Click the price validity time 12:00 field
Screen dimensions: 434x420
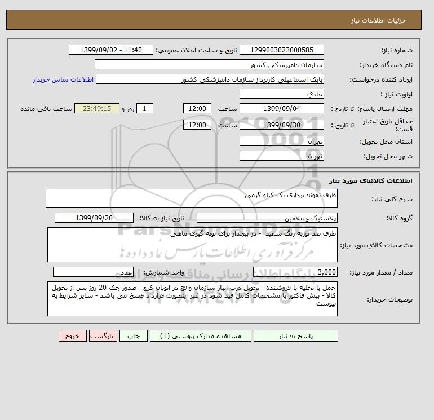click(x=197, y=125)
